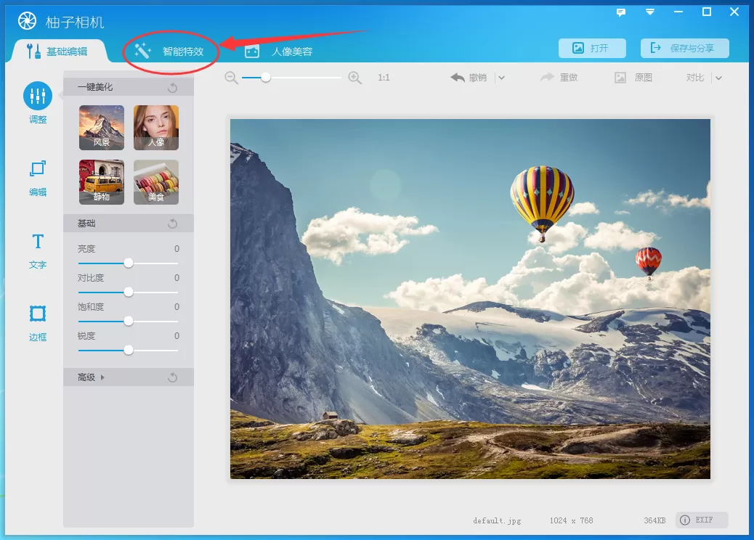Click the balloon photo in the canvas

tap(470, 299)
